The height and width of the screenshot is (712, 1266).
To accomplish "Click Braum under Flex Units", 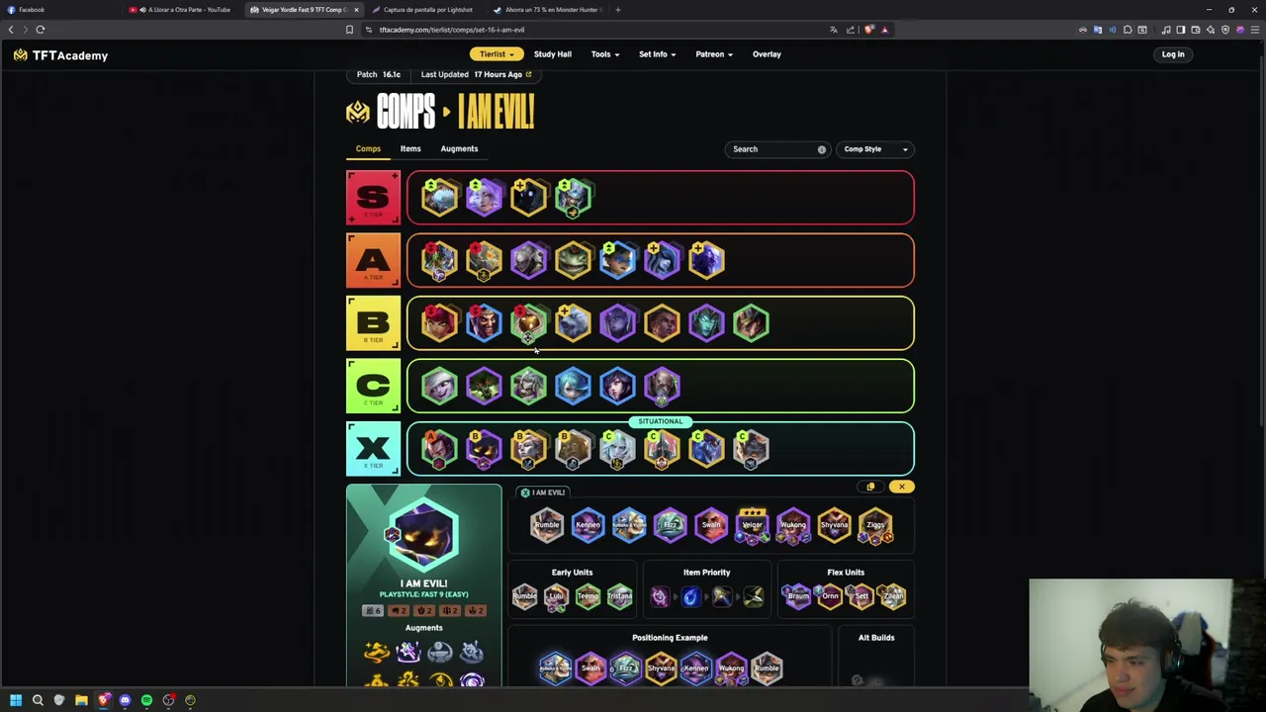I will [x=797, y=596].
